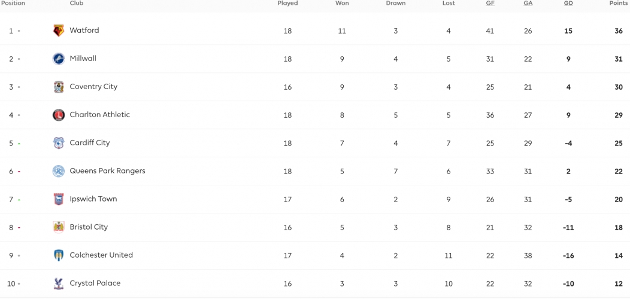The image size is (630, 299).
Task: Open the Colchester United team page
Action: tap(101, 255)
